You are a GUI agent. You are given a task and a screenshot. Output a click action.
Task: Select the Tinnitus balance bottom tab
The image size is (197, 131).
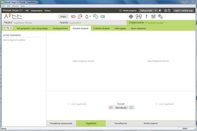[151, 123]
